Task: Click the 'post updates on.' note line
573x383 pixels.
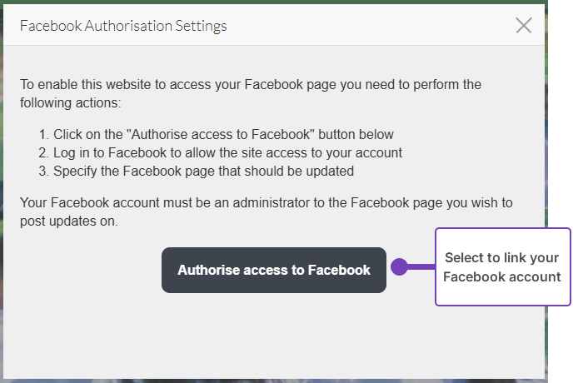Action: 69,221
